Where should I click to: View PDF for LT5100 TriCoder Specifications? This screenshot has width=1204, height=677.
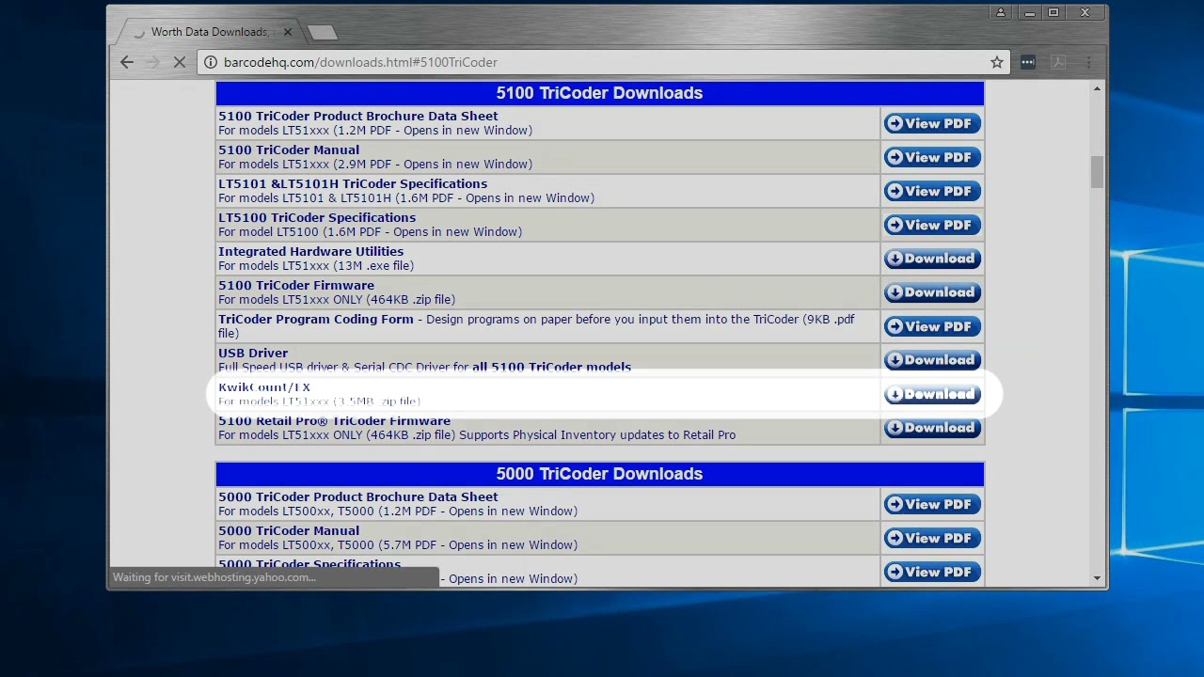point(932,225)
